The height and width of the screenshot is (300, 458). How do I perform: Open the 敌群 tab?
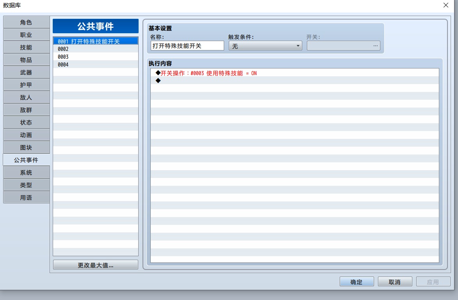click(x=26, y=110)
